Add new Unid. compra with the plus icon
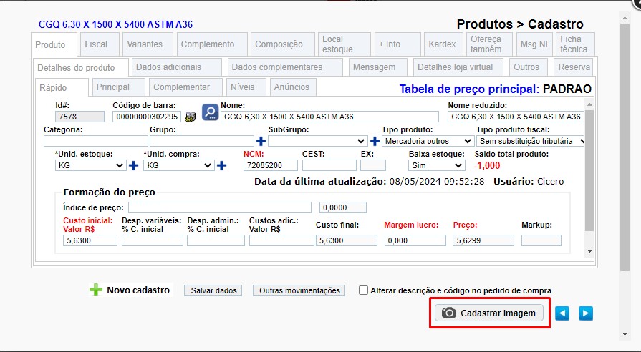 [x=221, y=165]
